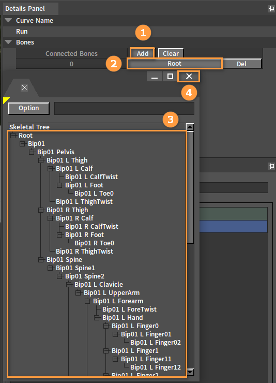Select Bip01 Spine1 bone label
This screenshot has height=383, width=276.
75,268
